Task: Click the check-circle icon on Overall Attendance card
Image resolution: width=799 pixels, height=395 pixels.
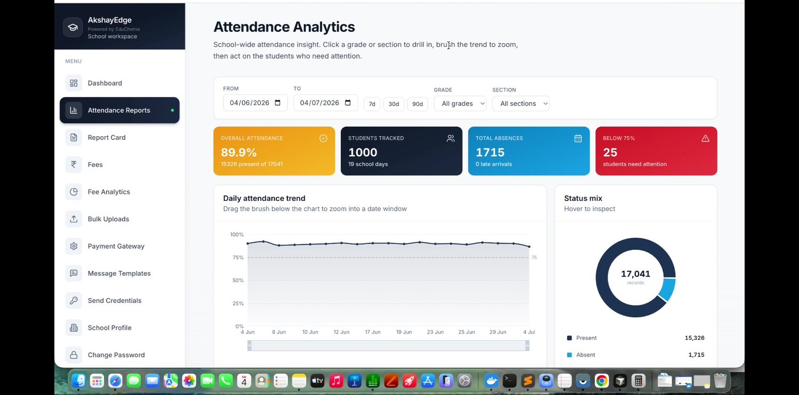Action: click(x=323, y=138)
